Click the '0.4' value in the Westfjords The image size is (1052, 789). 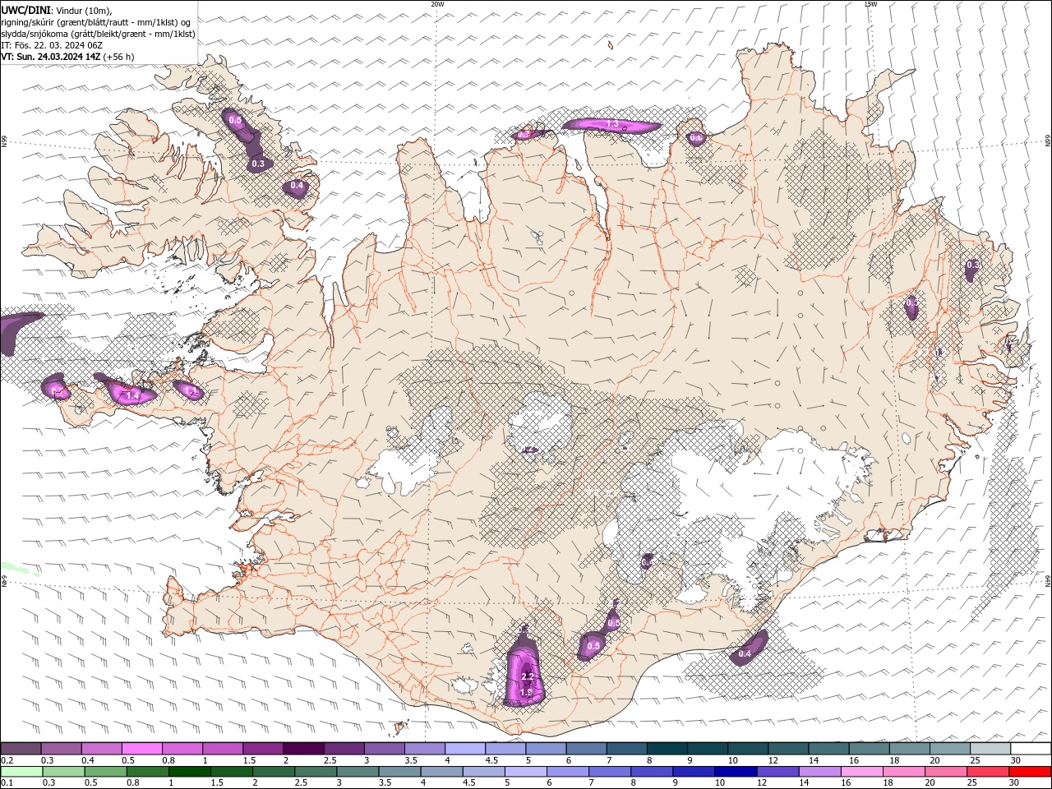click(297, 186)
